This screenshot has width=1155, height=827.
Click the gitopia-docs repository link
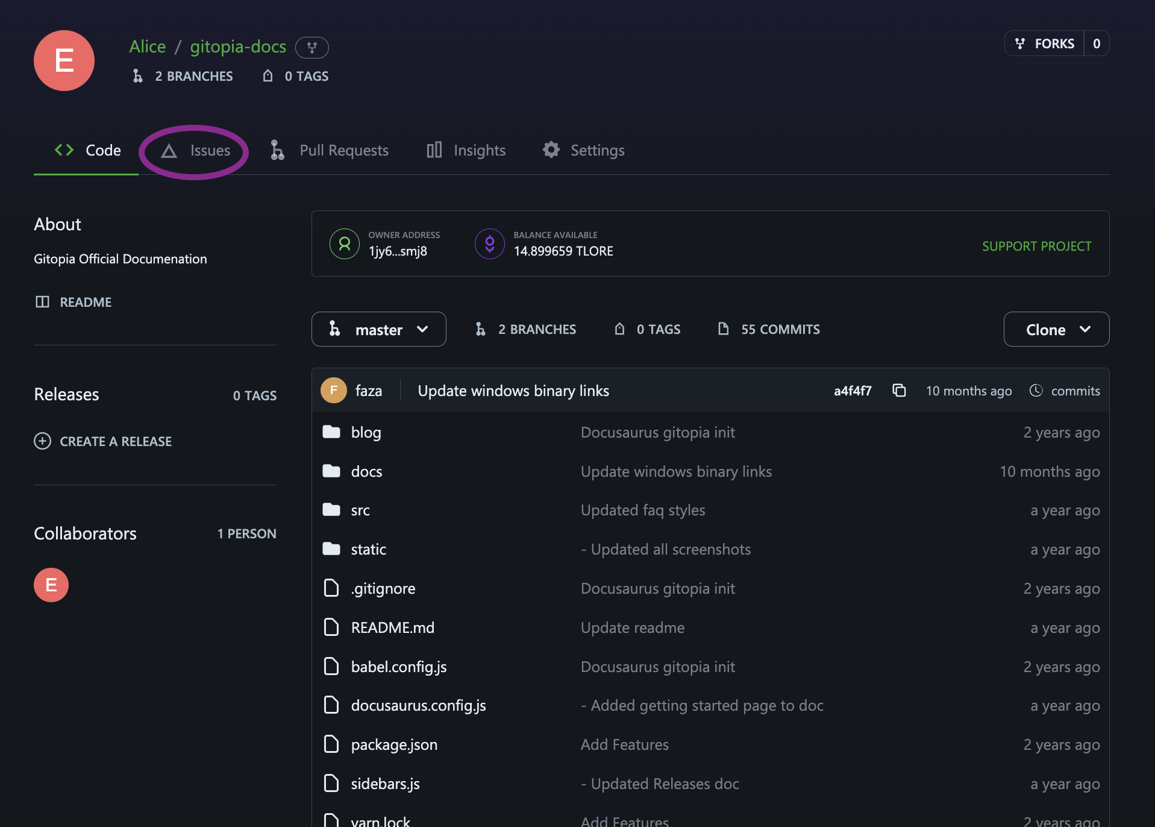238,46
